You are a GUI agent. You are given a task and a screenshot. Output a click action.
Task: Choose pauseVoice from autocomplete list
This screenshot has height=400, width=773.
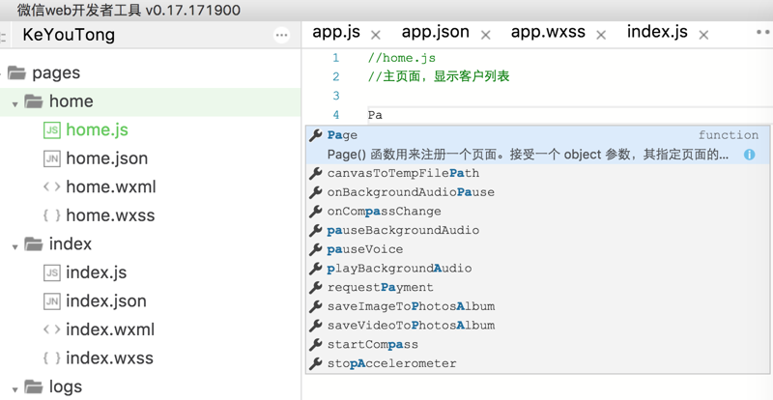tap(365, 249)
